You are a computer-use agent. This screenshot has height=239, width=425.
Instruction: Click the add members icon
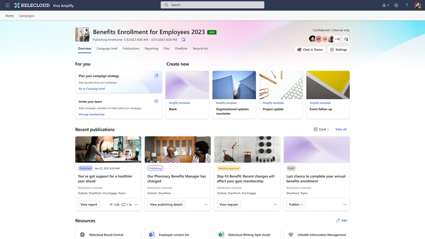(346, 39)
